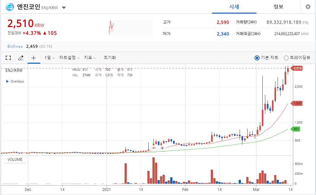
Task: Toggle fullscreen chart icon
Action: point(8,58)
